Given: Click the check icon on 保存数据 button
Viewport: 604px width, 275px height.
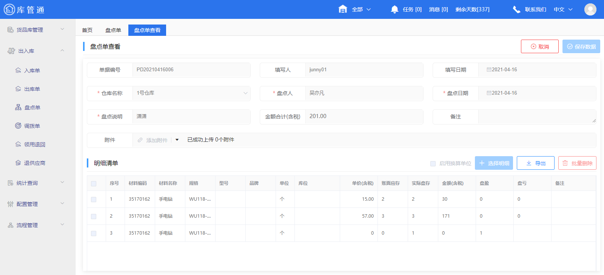Looking at the screenshot, I should pyautogui.click(x=570, y=47).
